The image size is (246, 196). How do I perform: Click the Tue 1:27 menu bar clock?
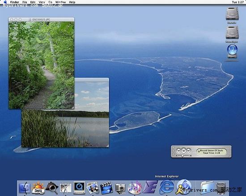pos(238,2)
